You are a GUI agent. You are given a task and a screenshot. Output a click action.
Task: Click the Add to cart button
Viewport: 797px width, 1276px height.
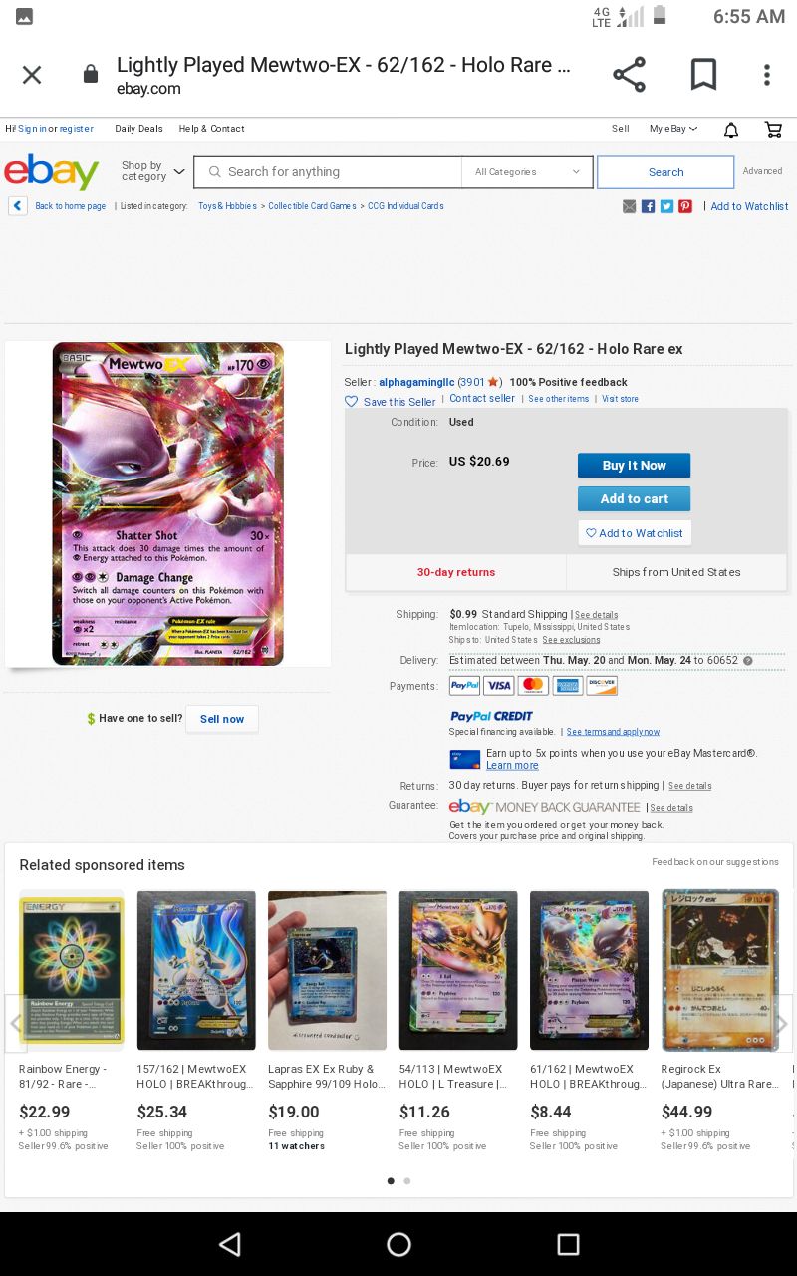click(x=634, y=499)
